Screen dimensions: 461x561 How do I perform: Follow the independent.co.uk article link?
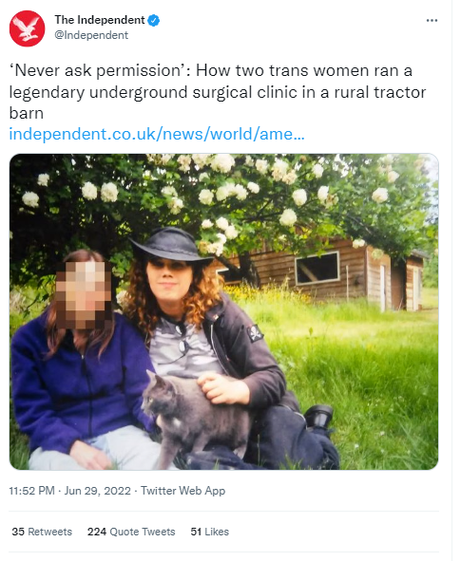[x=157, y=134]
